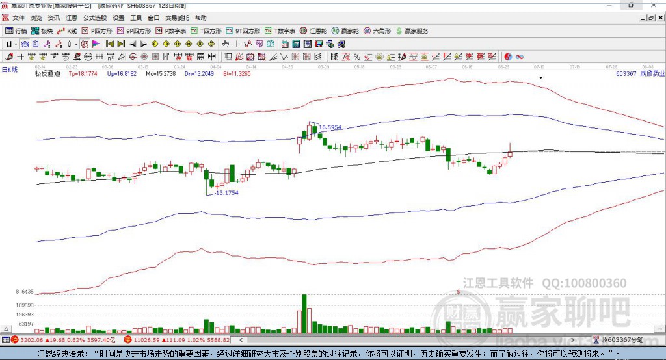Viewport: 666px width, 360px height.
Task: Open the 行情 quotes view
Action: pyautogui.click(x=16, y=31)
